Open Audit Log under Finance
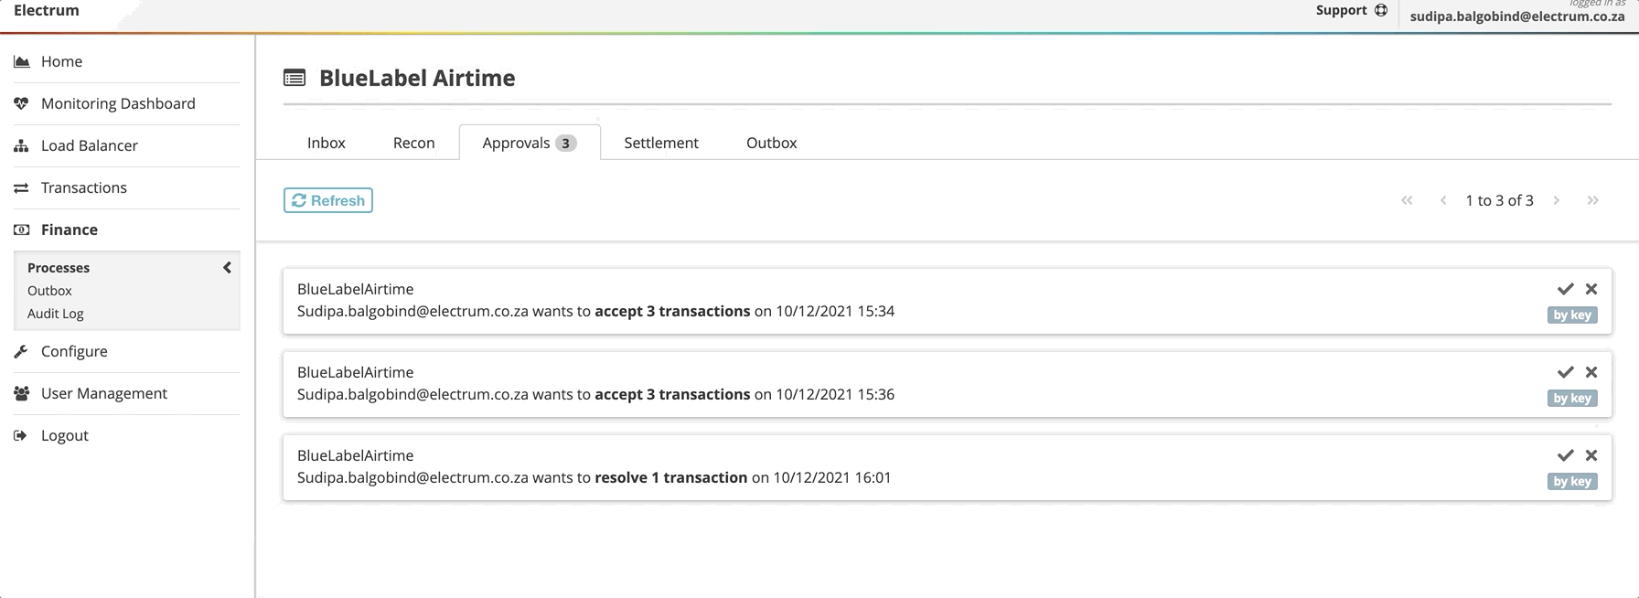Viewport: 1639px width, 598px height. pos(55,314)
